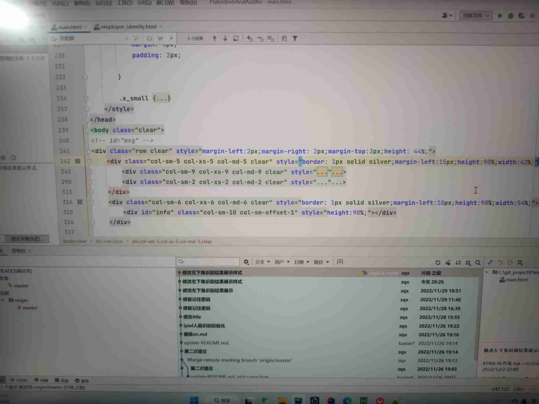Click the 提交并推送 commit and push button
539x404 pixels.
pos(27,239)
